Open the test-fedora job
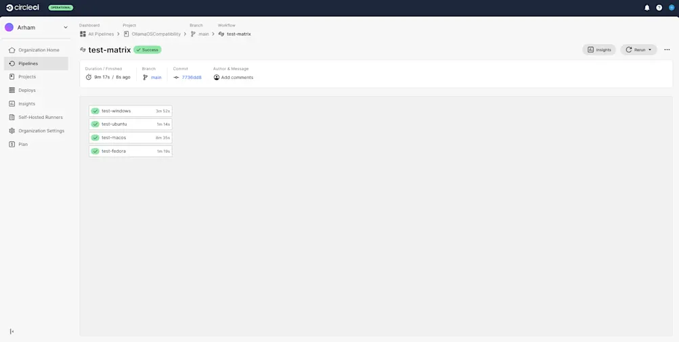The image size is (679, 342). (131, 151)
